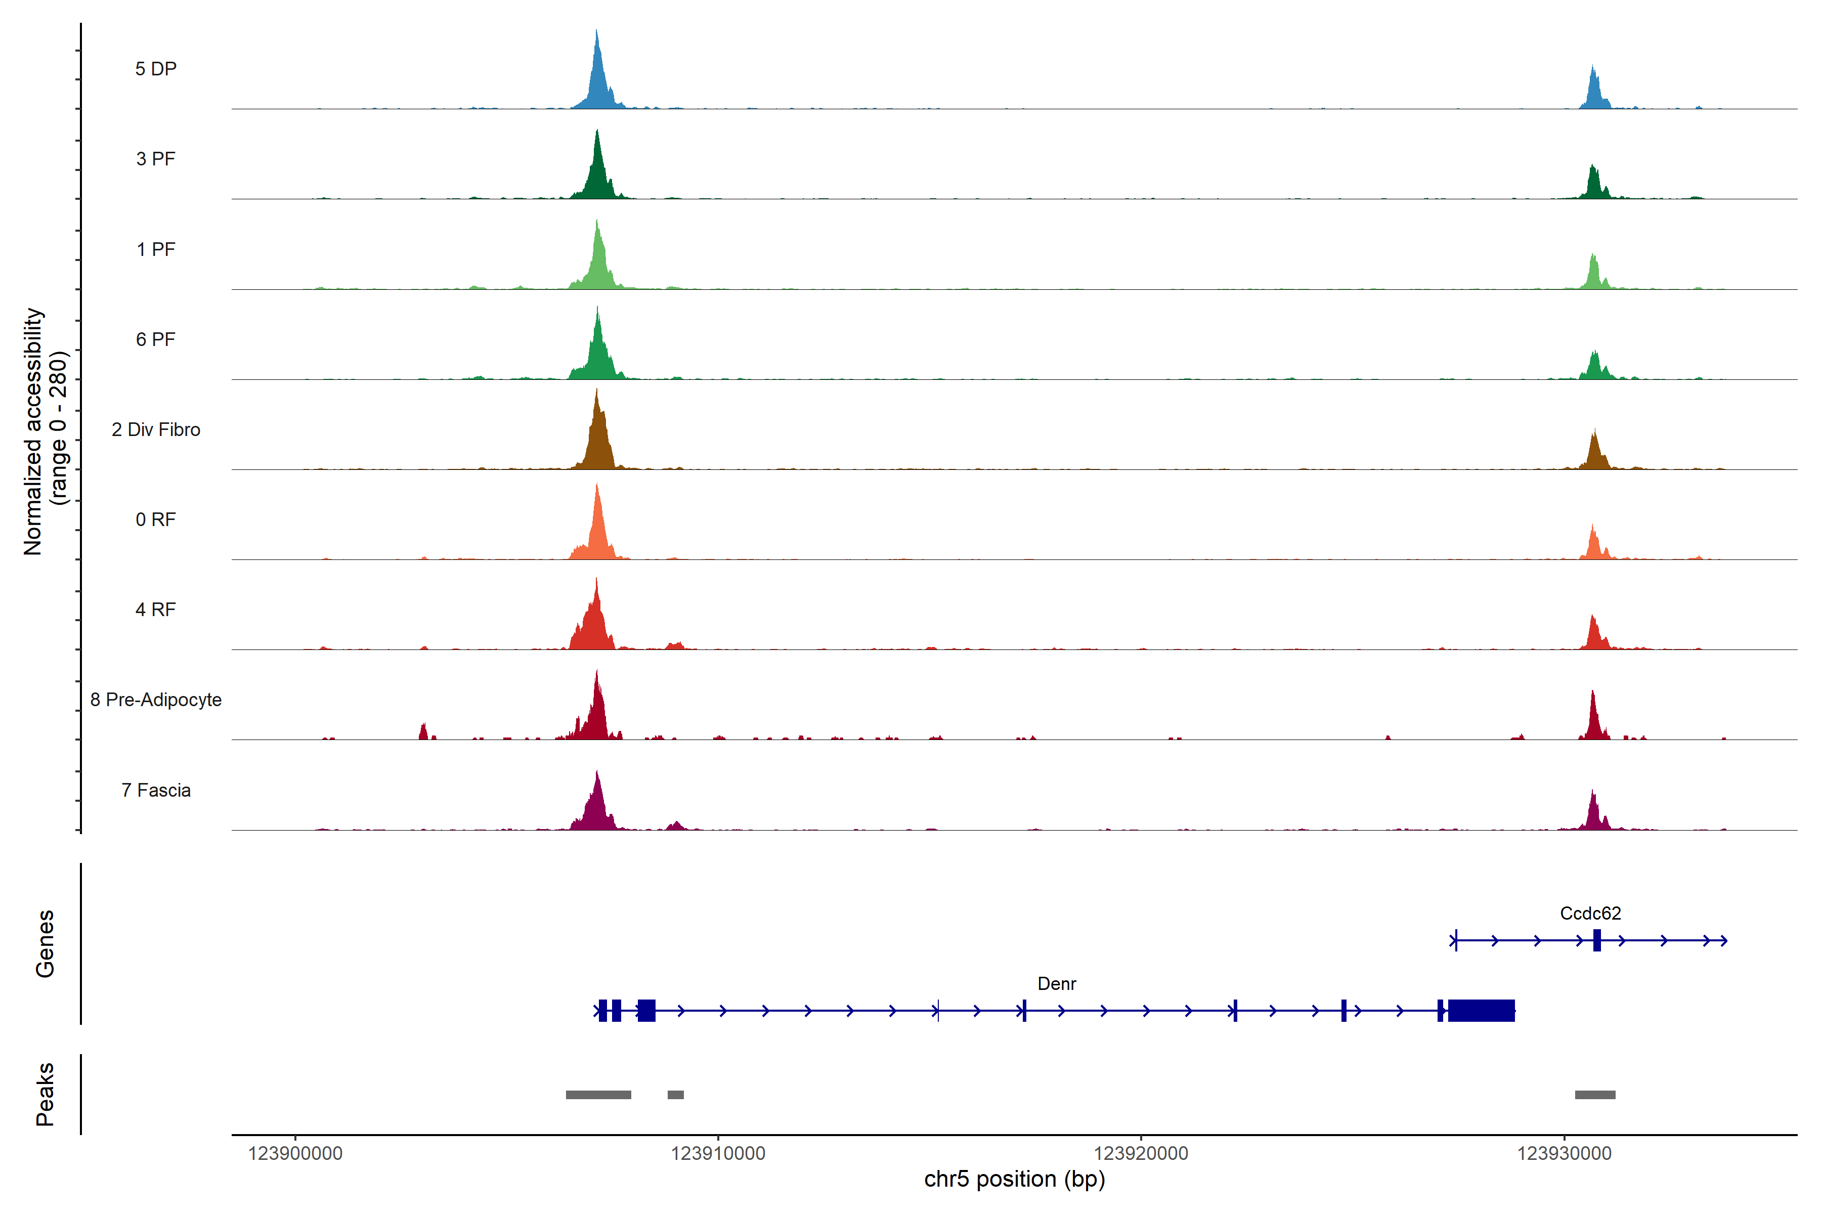Click the Genes panel label
Screen dimensions: 1821x1214
pos(45,944)
